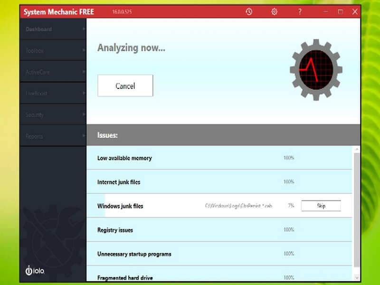Expand the LiveBoost section
380x285 pixels.
pos(83,93)
